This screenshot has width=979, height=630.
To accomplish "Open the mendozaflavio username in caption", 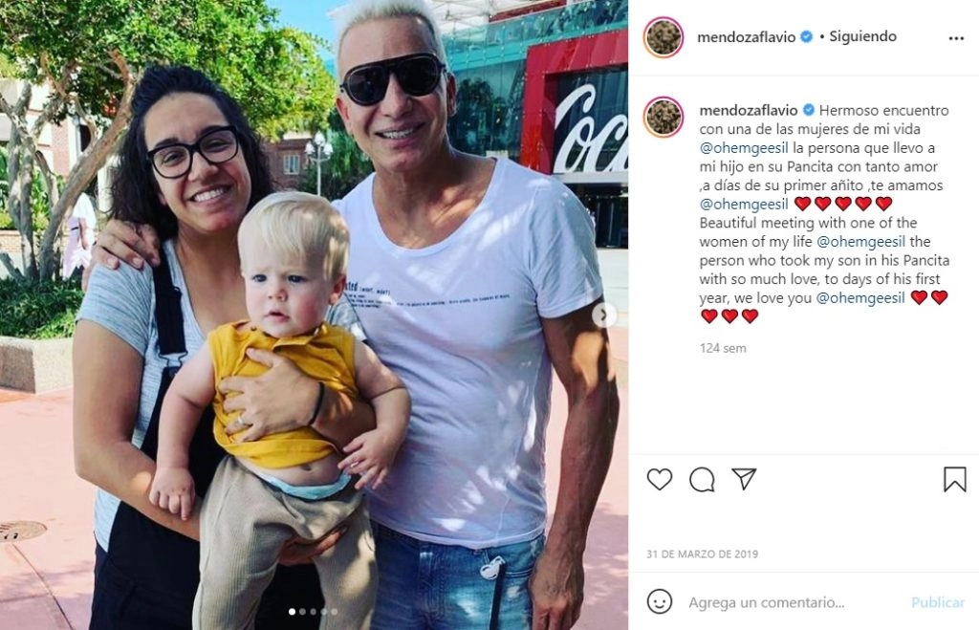I will coord(748,111).
